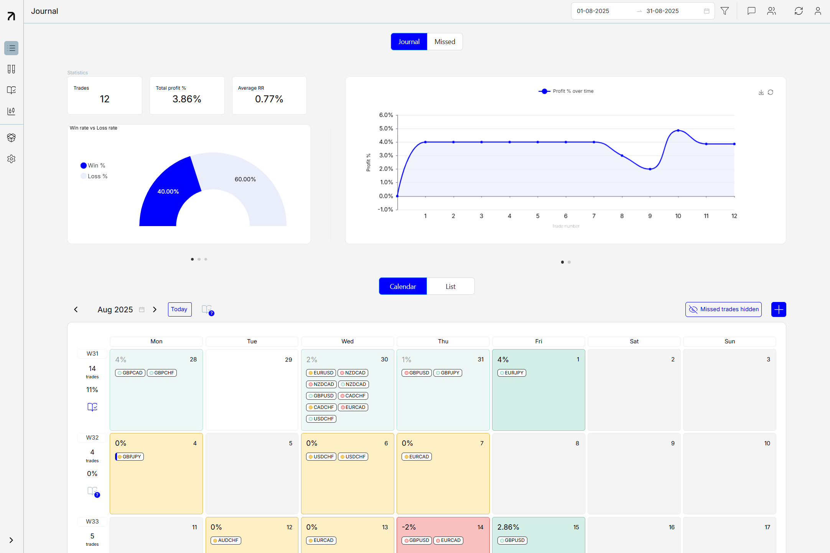Open the GBPUSD trade on Friday 15

click(512, 540)
